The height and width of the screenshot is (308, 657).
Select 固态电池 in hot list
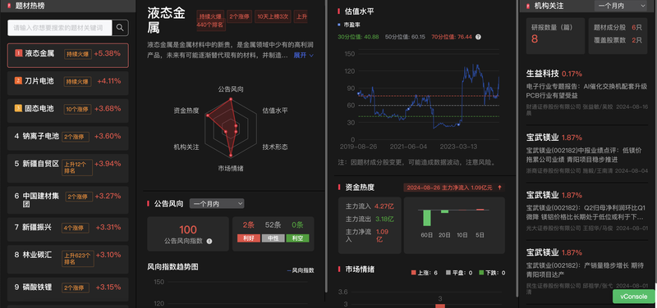(x=68, y=111)
